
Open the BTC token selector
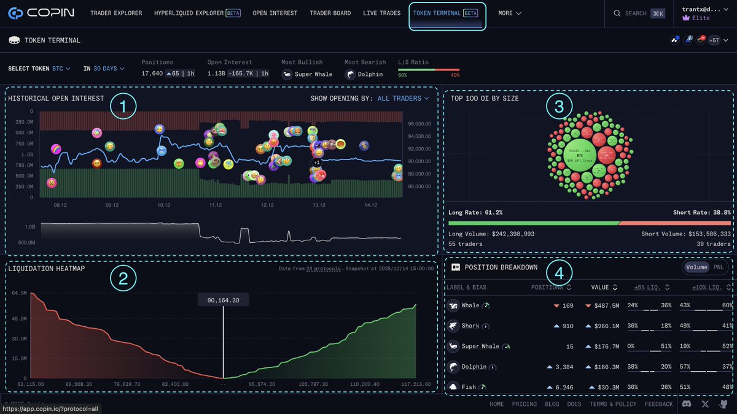click(61, 69)
